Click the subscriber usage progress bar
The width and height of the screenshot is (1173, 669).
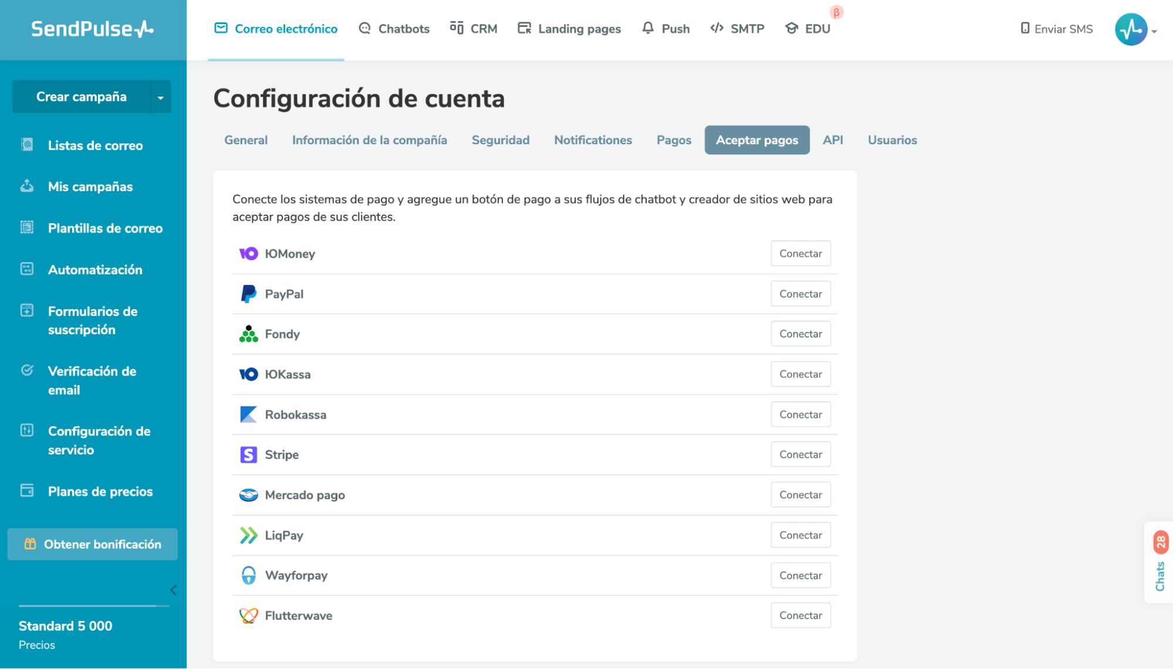pos(94,606)
